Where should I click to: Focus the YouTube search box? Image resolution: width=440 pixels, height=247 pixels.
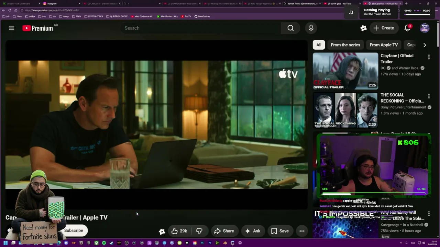click(x=201, y=28)
